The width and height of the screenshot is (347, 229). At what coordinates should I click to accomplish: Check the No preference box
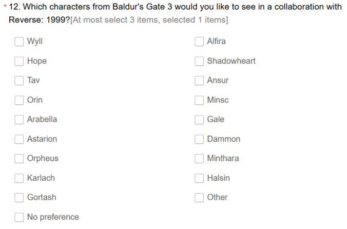coord(20,217)
